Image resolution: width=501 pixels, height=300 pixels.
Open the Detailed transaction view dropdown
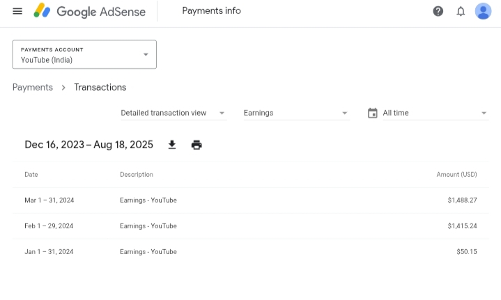click(173, 113)
